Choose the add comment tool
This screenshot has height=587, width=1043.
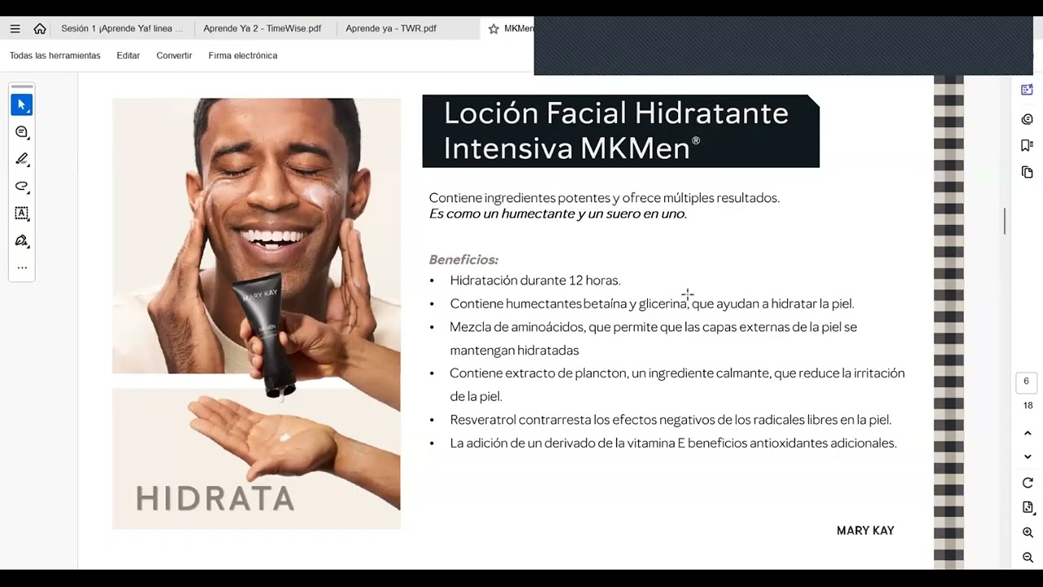22,132
